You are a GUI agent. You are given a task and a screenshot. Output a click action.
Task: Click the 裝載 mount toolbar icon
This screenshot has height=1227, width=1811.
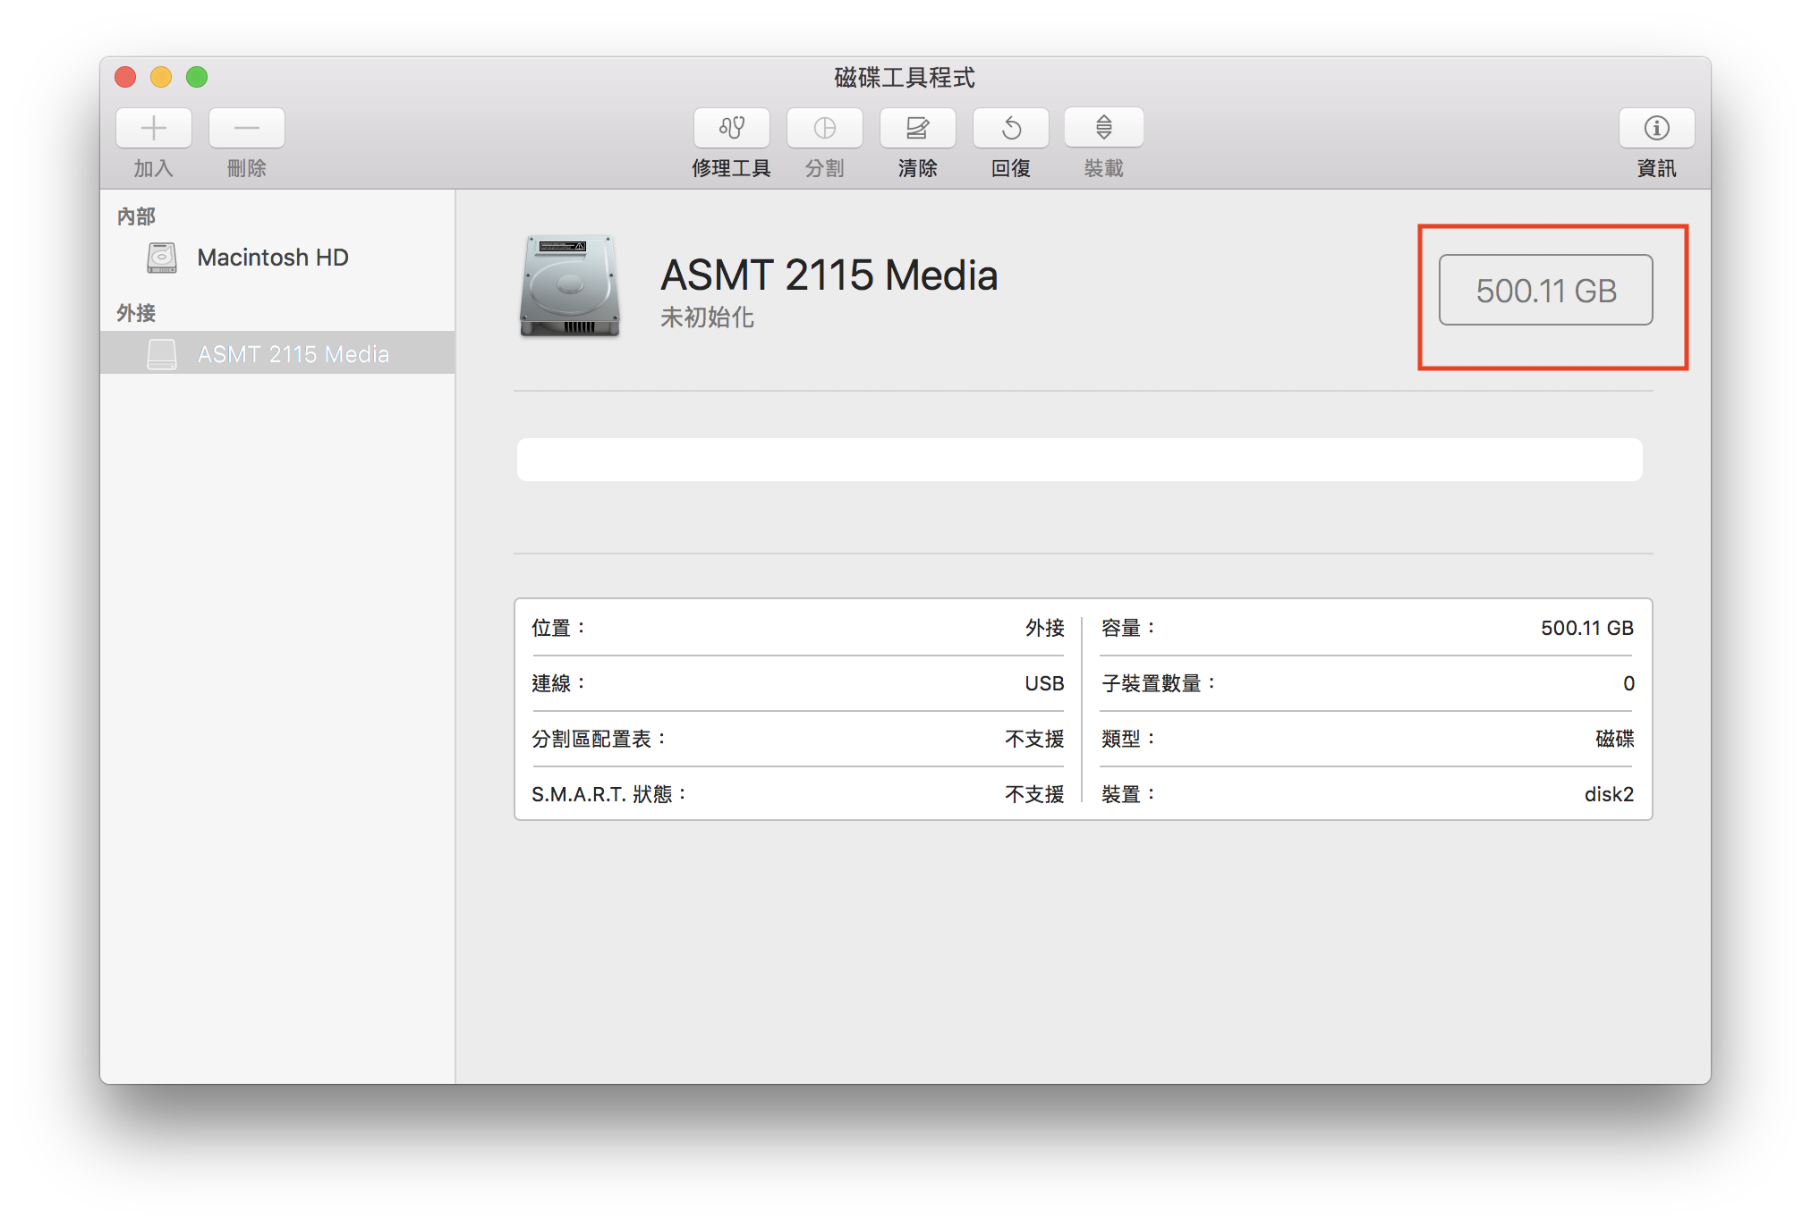(1104, 128)
